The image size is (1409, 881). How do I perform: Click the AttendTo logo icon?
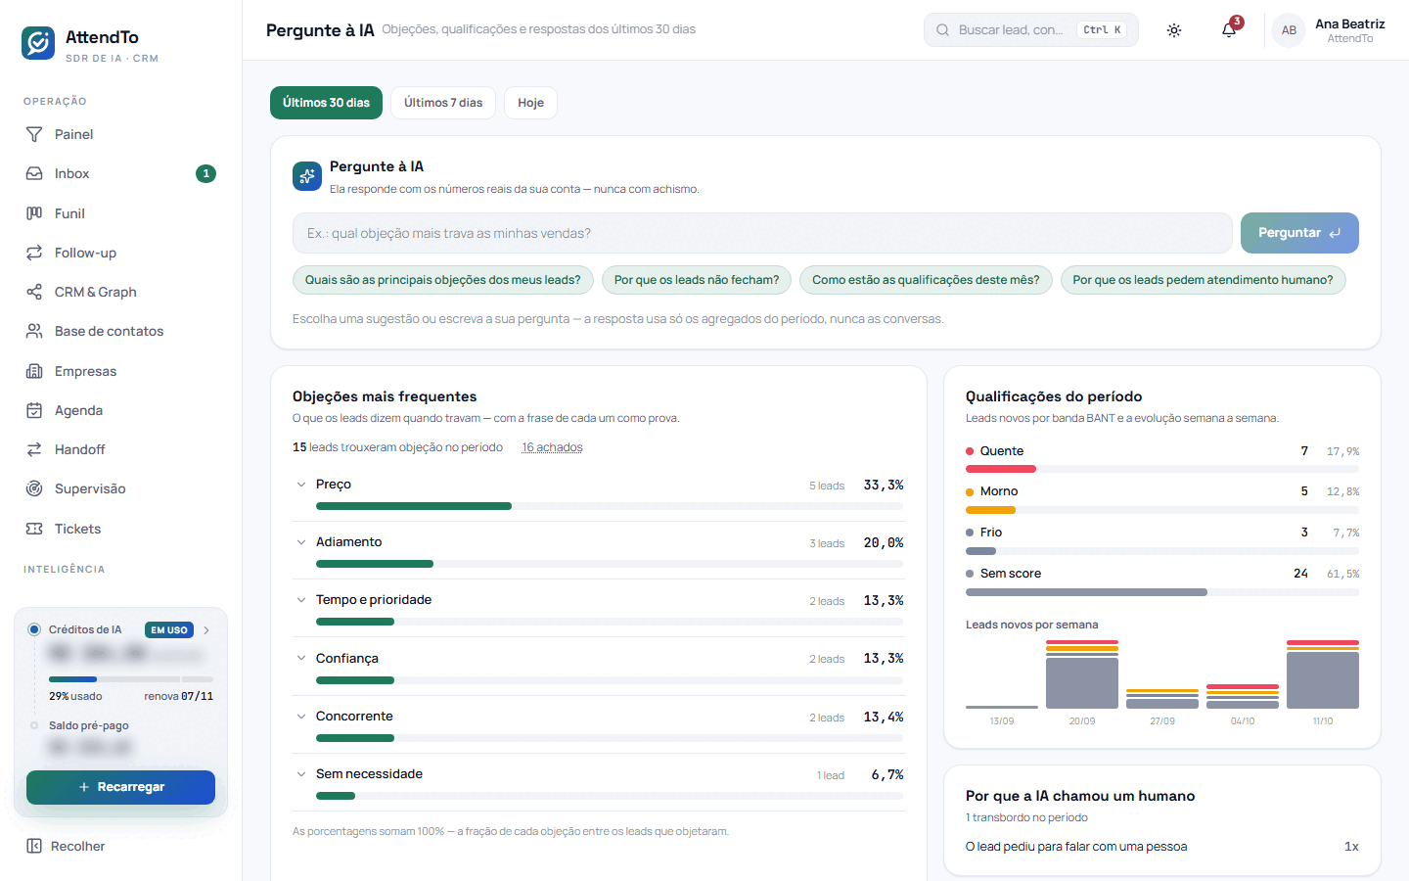point(38,43)
